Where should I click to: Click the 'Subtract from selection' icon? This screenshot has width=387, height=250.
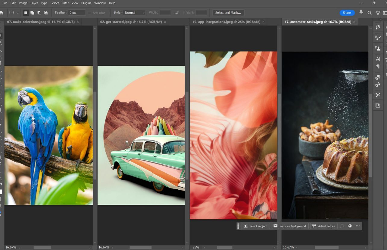coord(39,13)
